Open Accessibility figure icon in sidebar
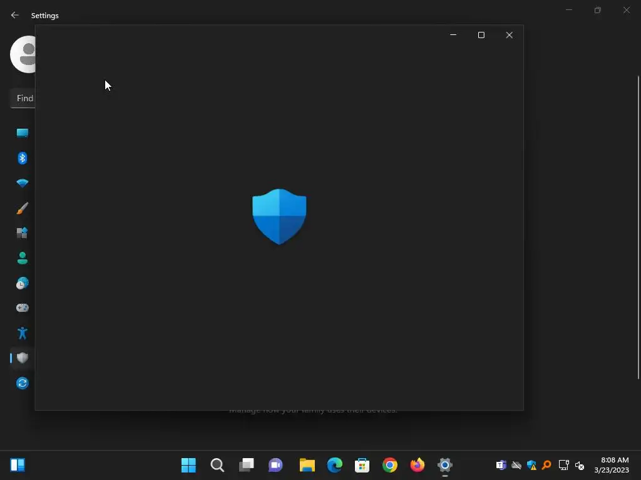The image size is (641, 480). pyautogui.click(x=23, y=333)
